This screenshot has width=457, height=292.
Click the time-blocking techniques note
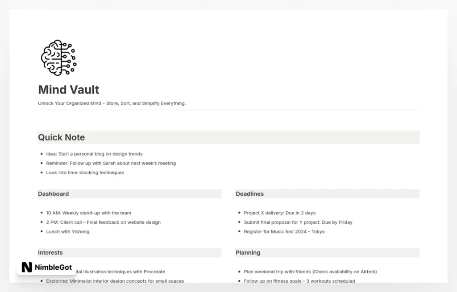(85, 173)
